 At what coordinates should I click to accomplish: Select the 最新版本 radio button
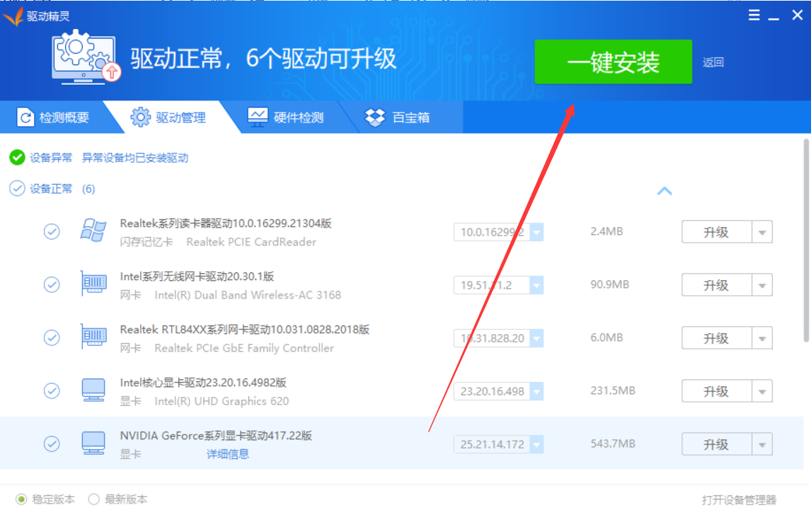(x=93, y=498)
